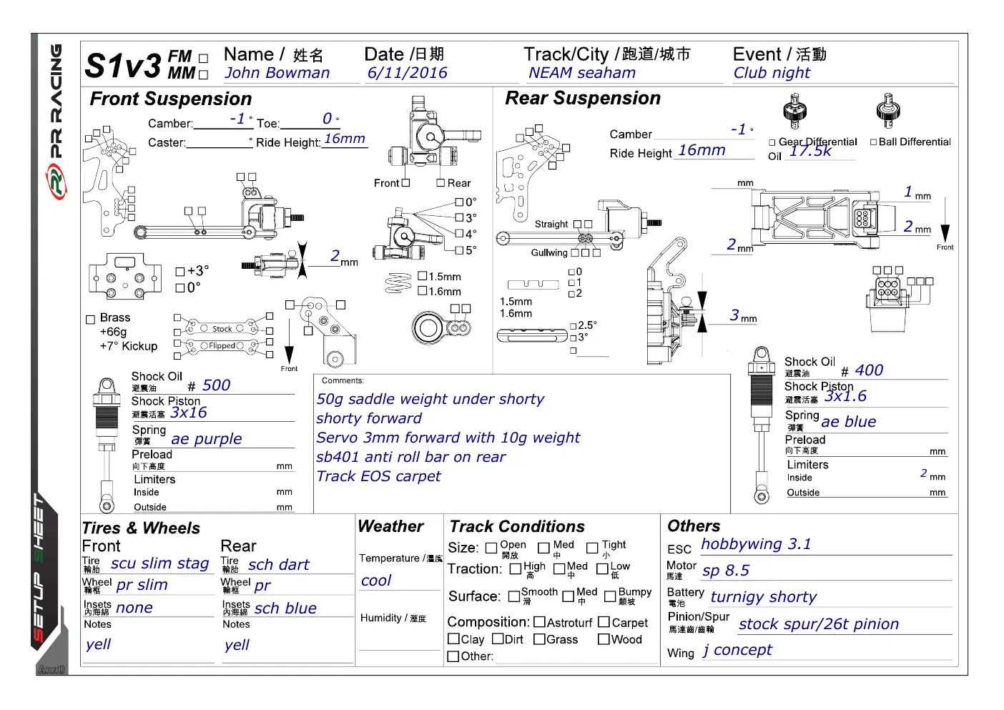Click the S1v3 model logo
The image size is (1004, 710).
point(123,66)
